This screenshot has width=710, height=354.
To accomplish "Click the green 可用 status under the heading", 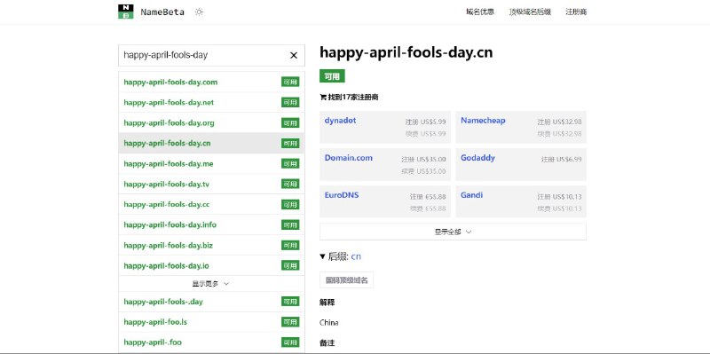I will [x=332, y=76].
